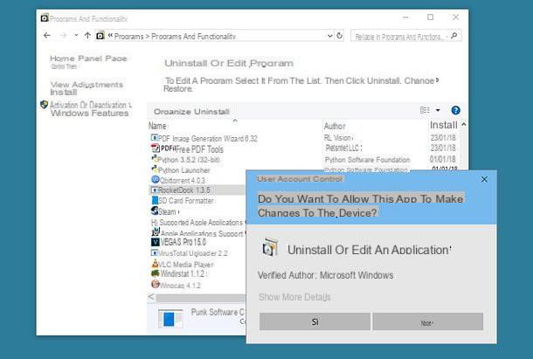Open Activation Or Deactivation Windows Features
533x359 pixels.
coord(90,109)
